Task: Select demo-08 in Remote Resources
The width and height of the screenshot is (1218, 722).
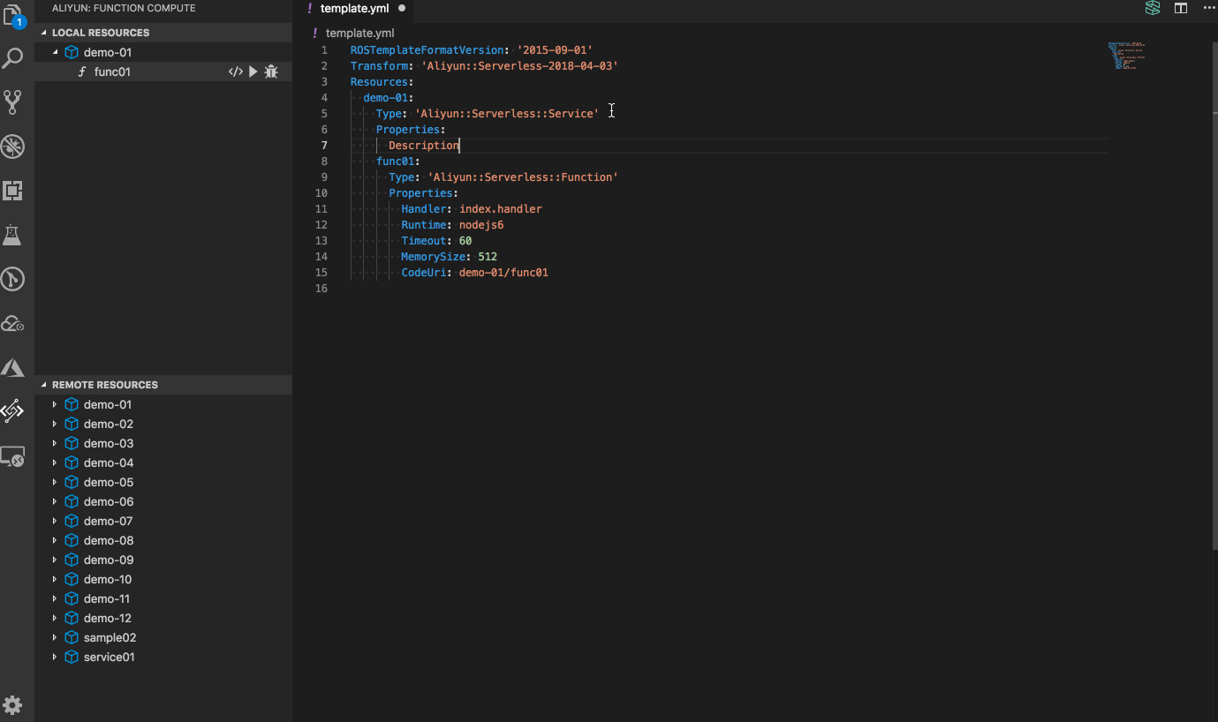Action: click(x=109, y=540)
